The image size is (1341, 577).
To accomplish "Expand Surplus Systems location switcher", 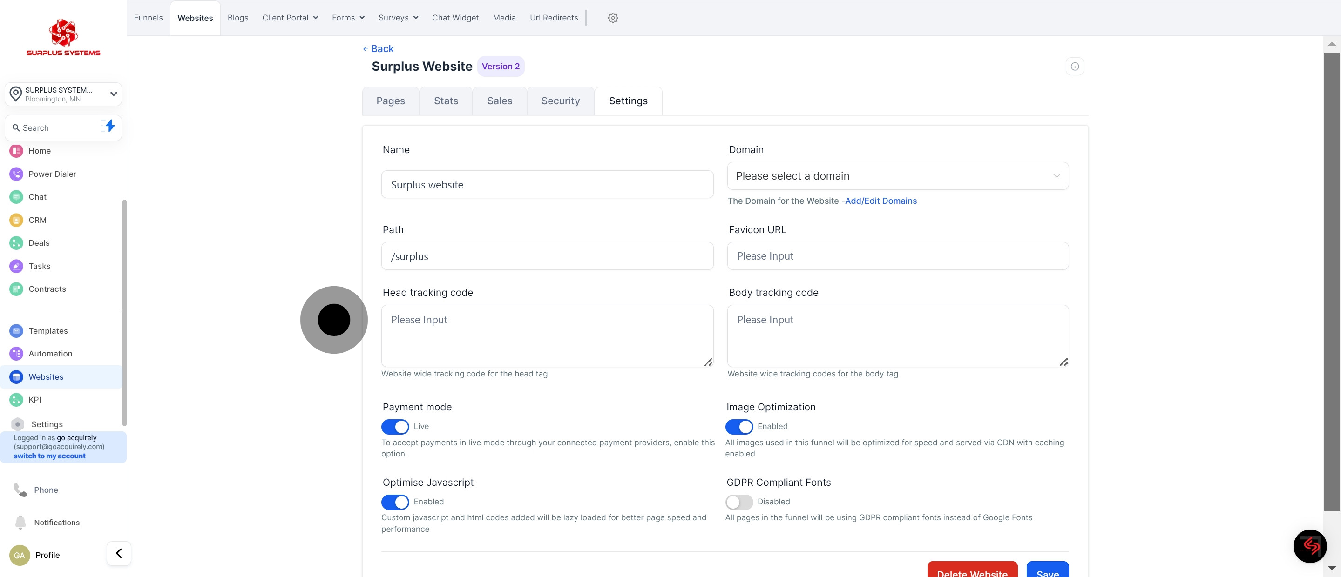I will pyautogui.click(x=63, y=94).
